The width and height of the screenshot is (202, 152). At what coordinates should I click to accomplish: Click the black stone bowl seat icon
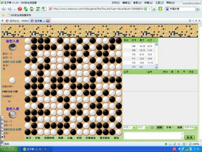13,47
